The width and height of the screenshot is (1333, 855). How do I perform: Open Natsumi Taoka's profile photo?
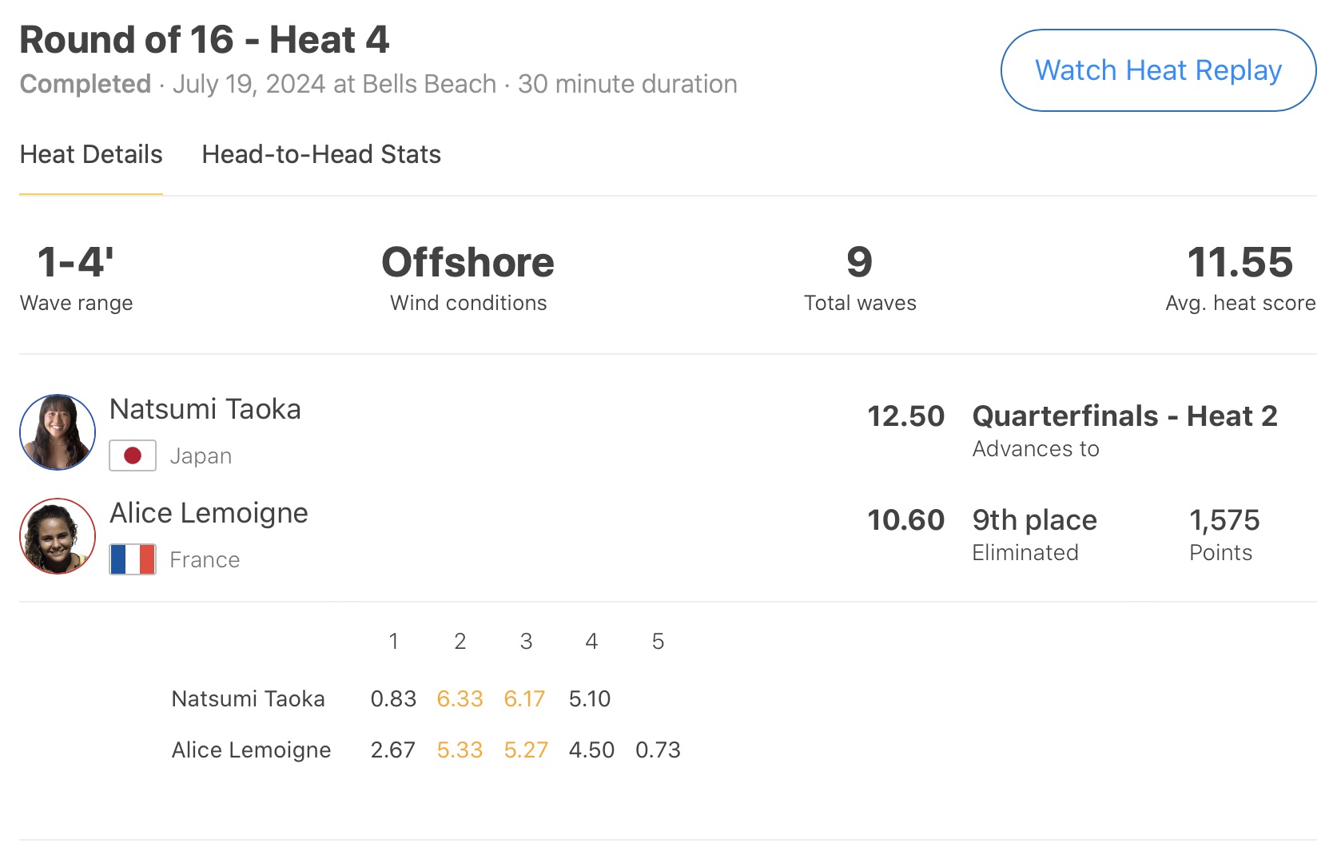[x=58, y=432]
